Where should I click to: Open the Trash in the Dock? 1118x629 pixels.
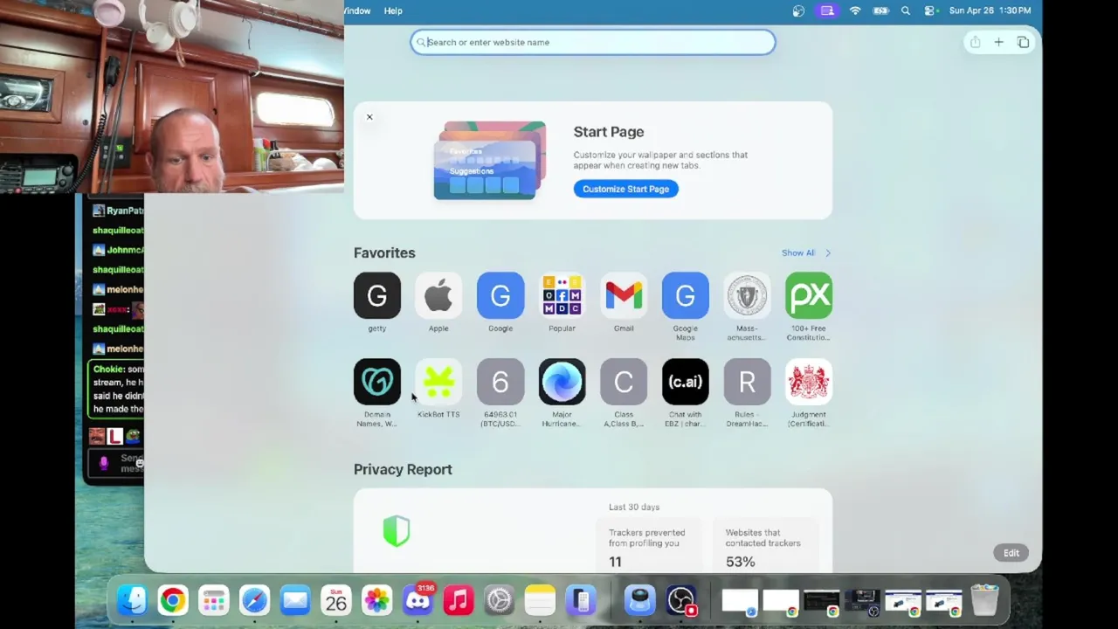[984, 600]
